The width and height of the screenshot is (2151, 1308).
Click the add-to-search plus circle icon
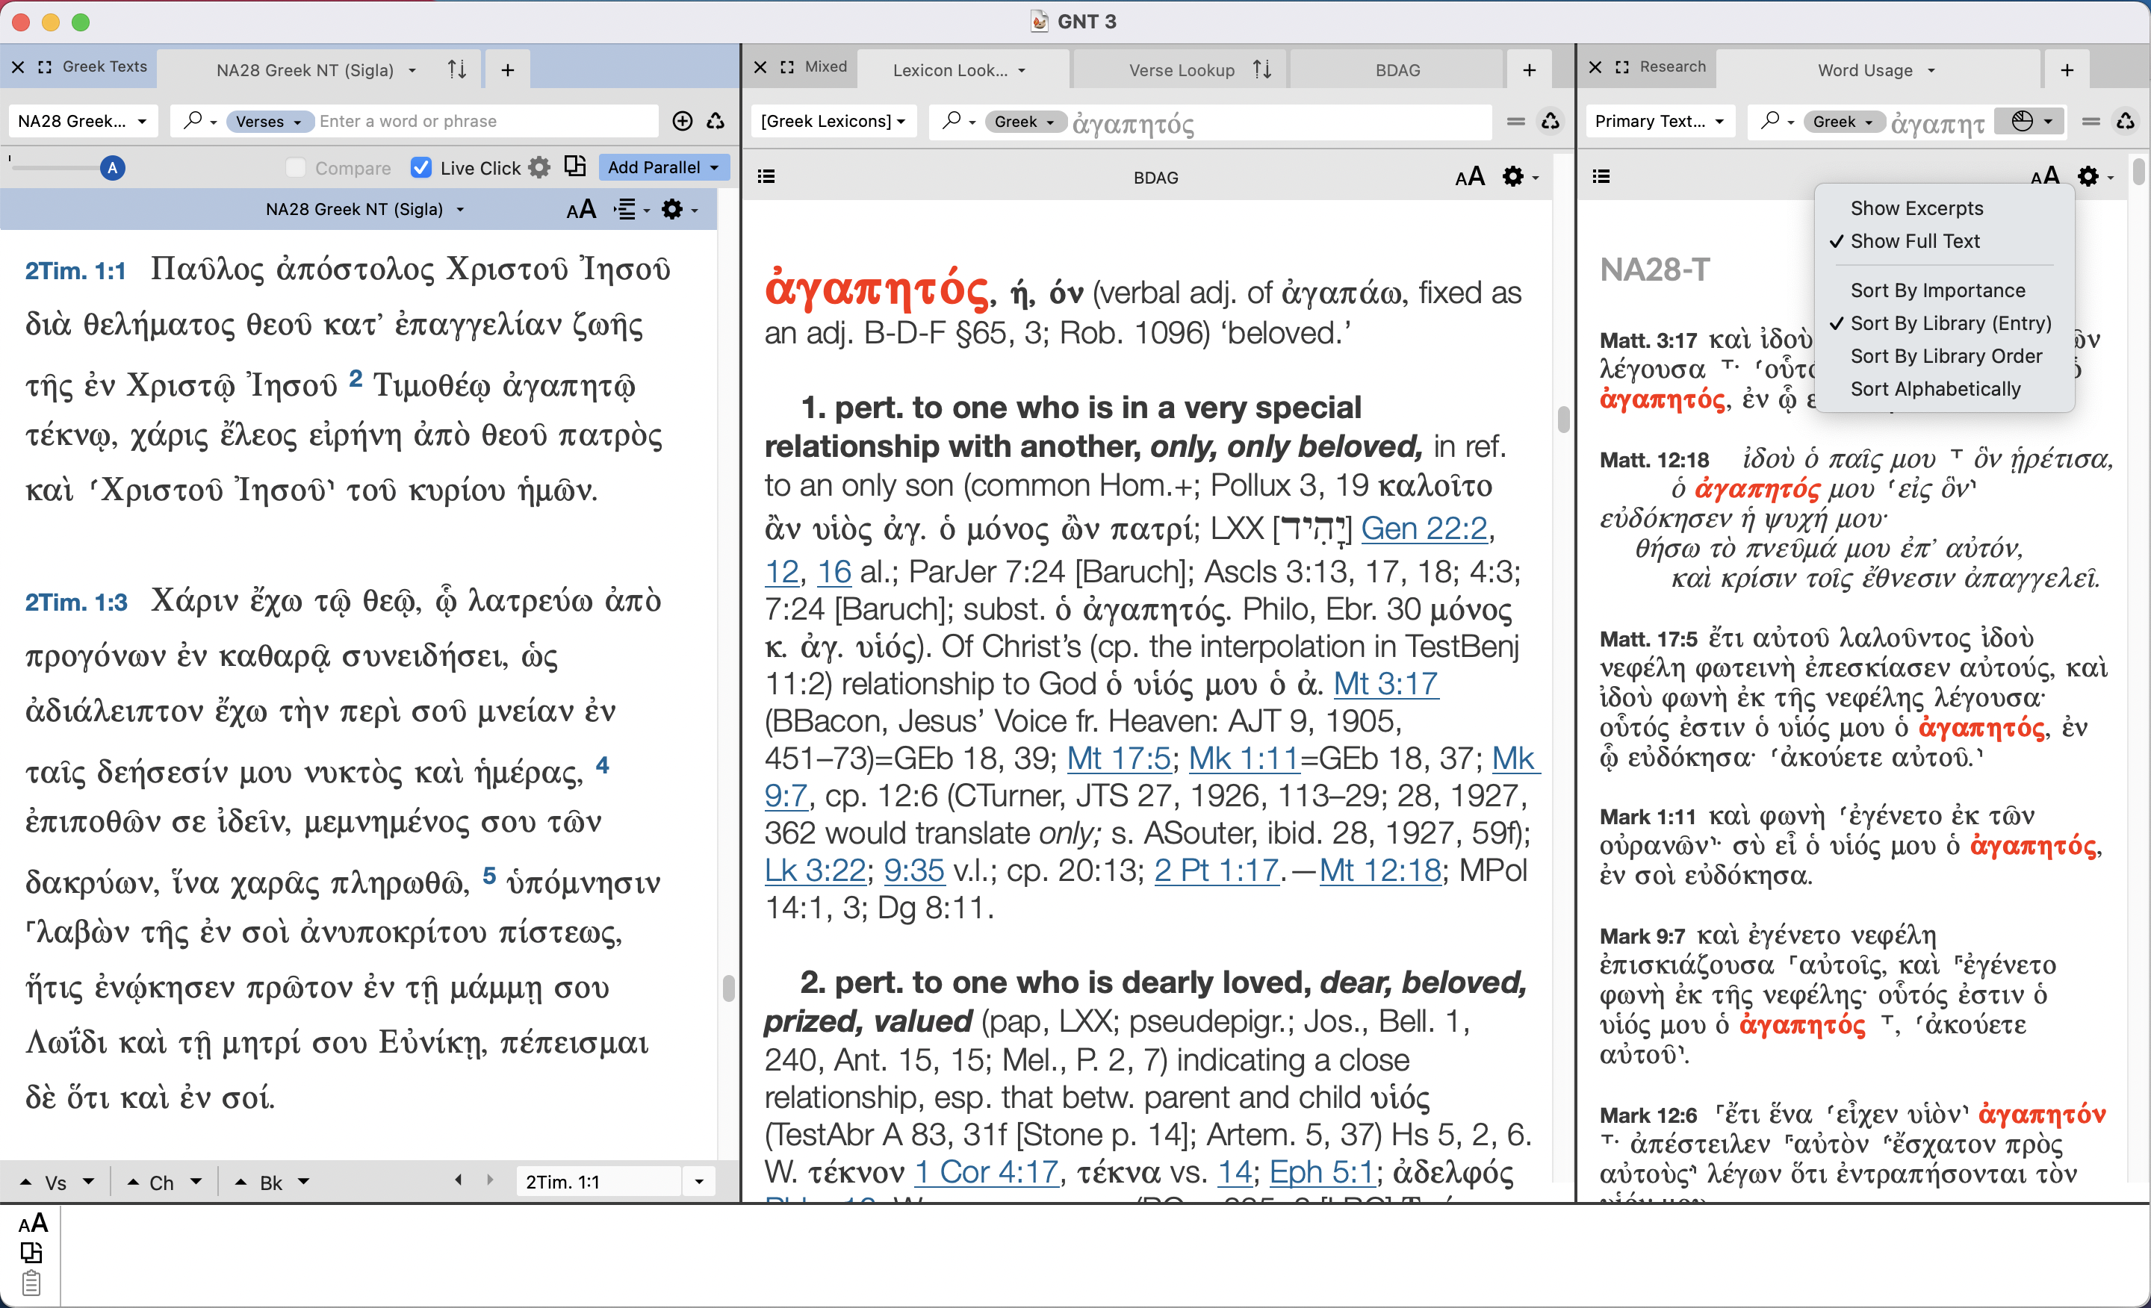(682, 121)
